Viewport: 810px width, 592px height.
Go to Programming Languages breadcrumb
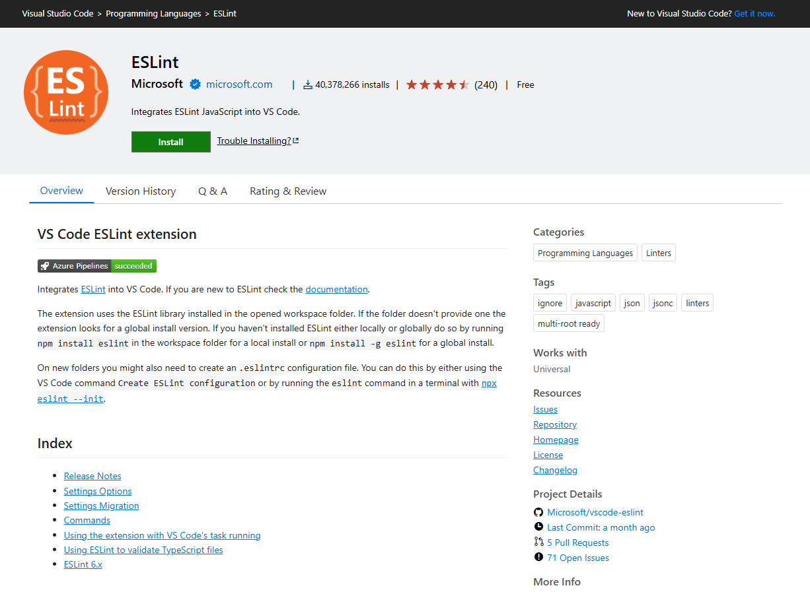pyautogui.click(x=153, y=13)
